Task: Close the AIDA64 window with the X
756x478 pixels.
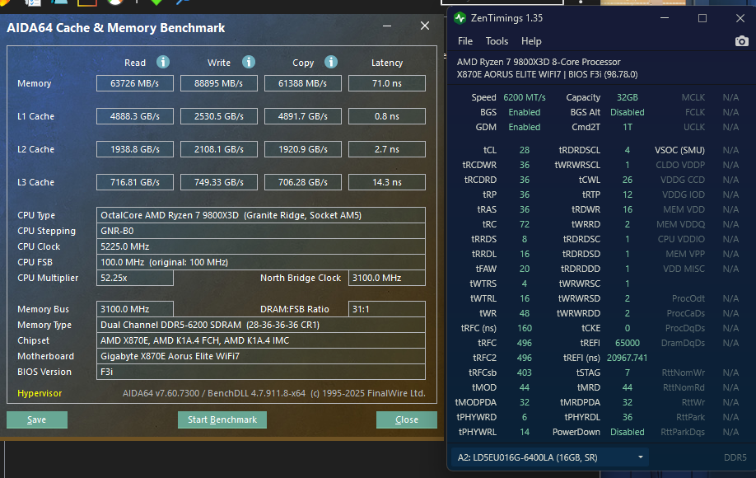Action: pos(425,26)
